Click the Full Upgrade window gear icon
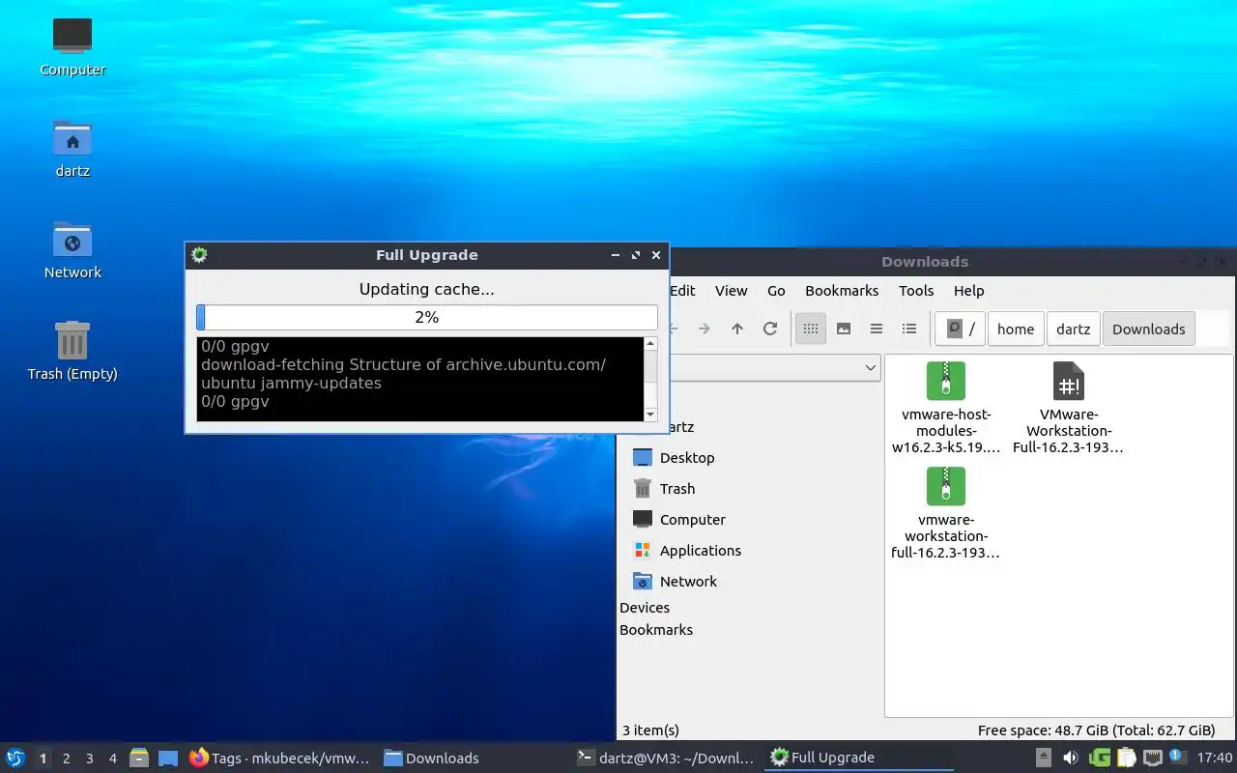1237x773 pixels. 199,255
